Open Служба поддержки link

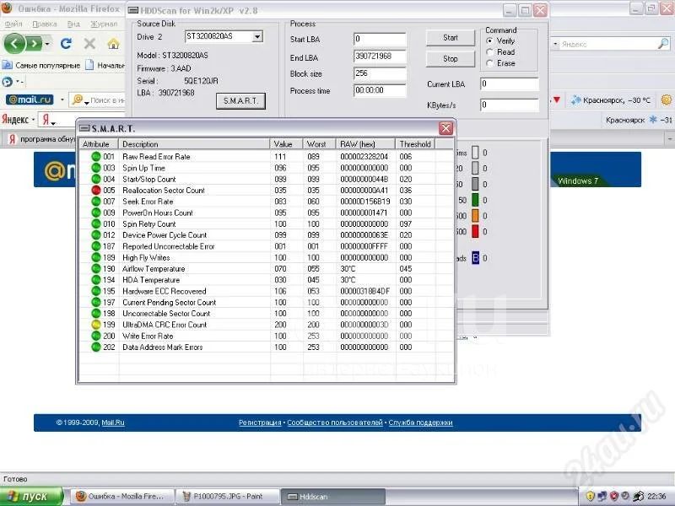(420, 423)
